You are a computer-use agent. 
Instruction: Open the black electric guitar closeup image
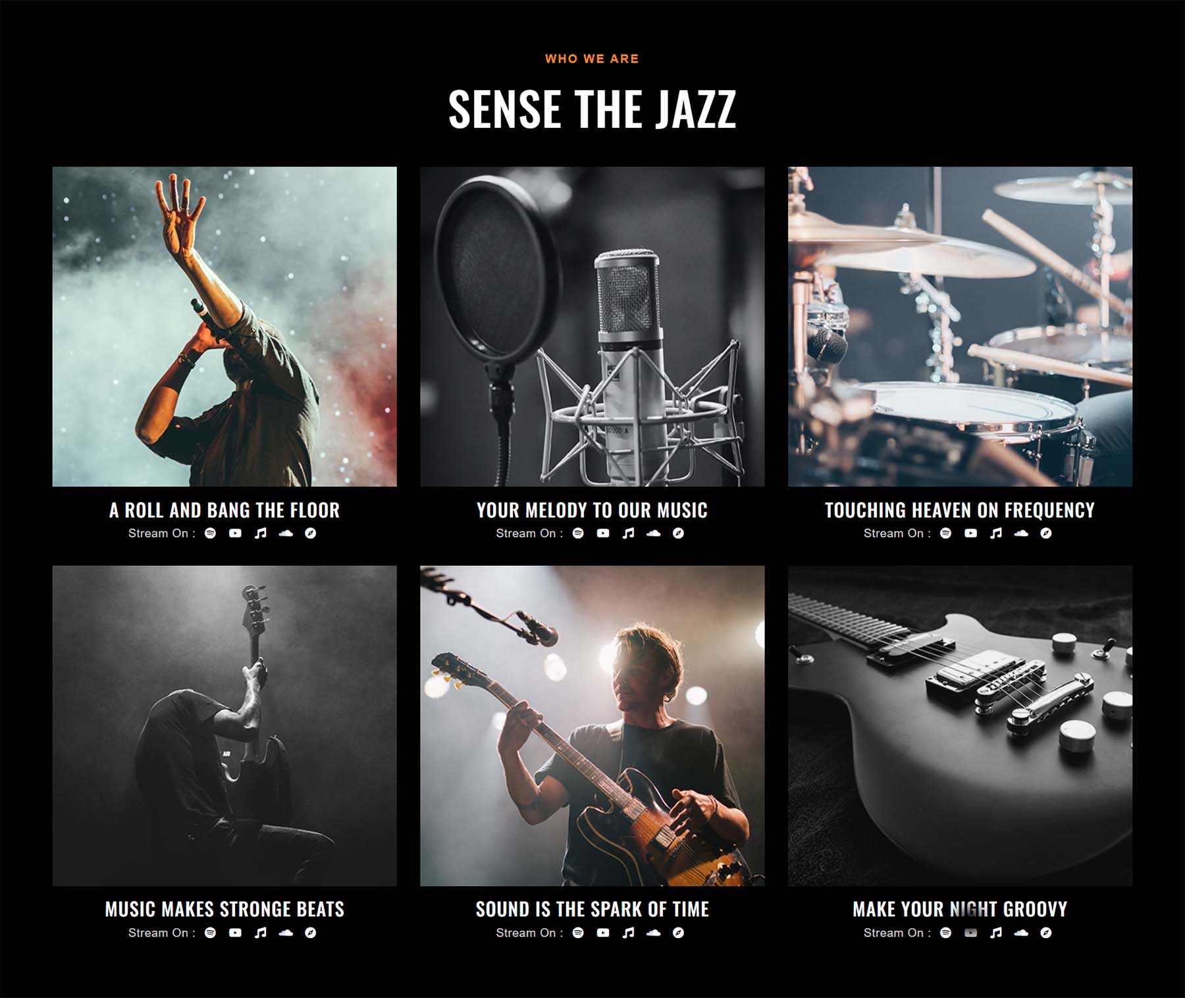point(960,726)
